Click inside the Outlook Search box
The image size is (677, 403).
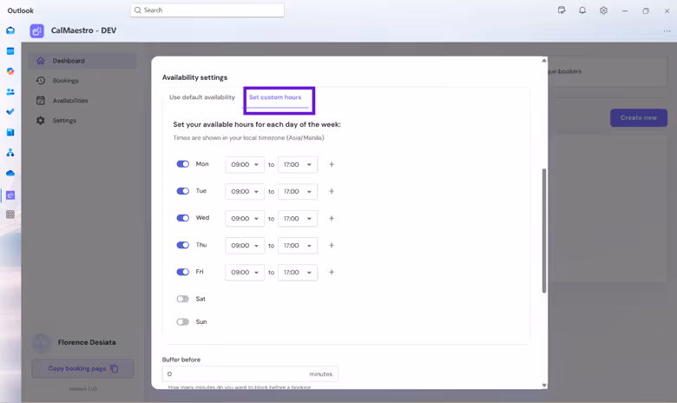click(207, 10)
